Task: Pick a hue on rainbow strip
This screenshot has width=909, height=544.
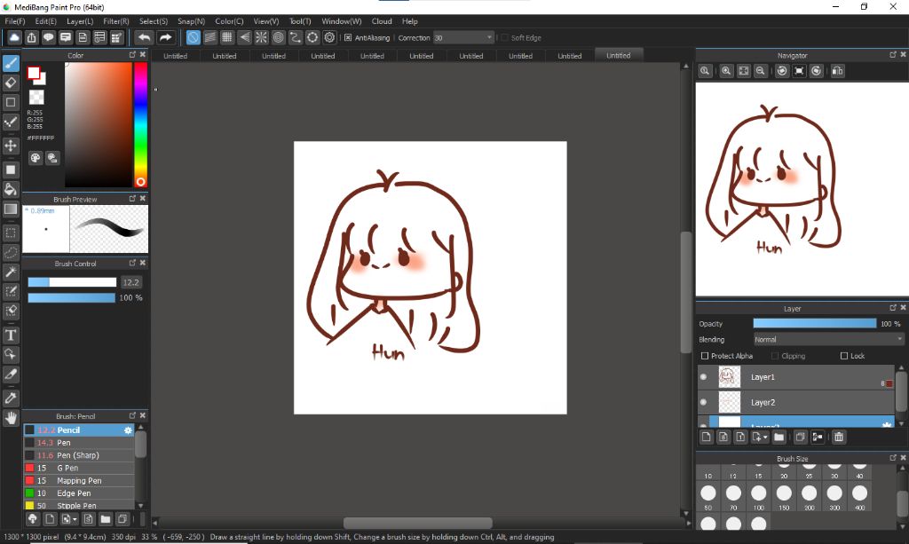Action: 141,124
